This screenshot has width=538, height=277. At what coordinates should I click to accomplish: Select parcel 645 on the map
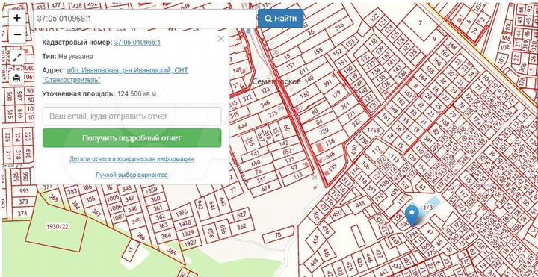330,155
